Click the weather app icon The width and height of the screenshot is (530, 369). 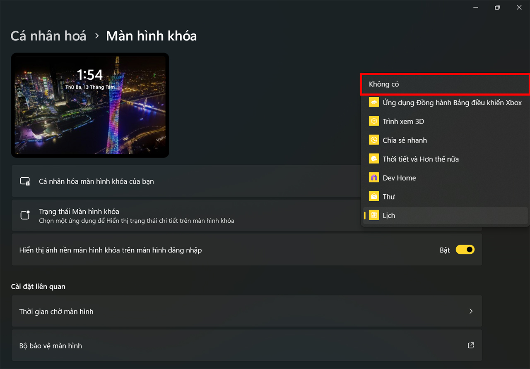[374, 159]
